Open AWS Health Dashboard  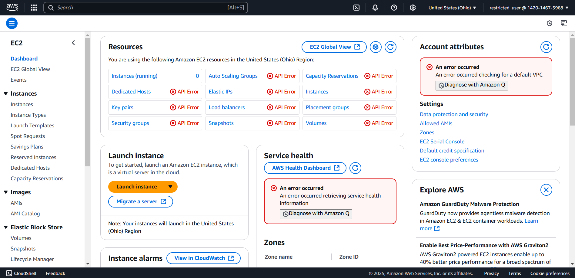coord(305,168)
